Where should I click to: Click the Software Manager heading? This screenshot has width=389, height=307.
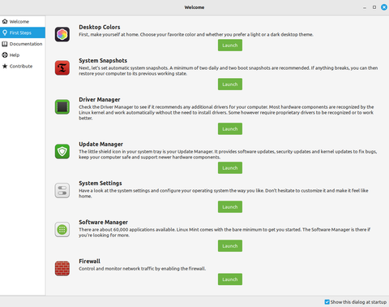point(103,223)
